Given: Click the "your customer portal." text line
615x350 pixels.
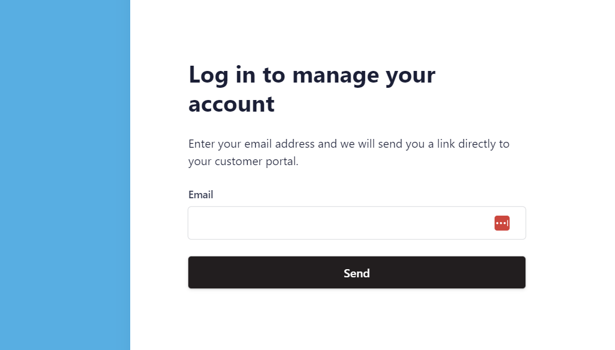Looking at the screenshot, I should tap(243, 162).
